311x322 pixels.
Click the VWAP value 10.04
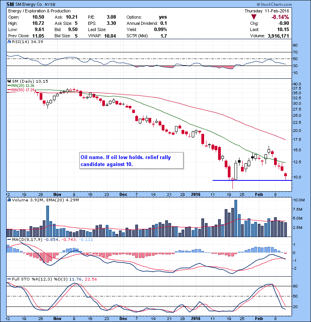pyautogui.click(x=110, y=36)
